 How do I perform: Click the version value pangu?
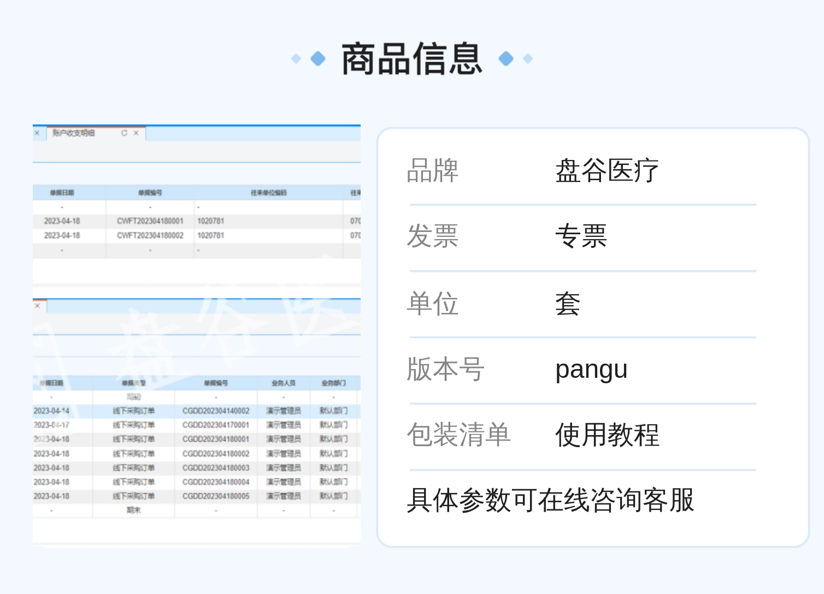pyautogui.click(x=591, y=370)
